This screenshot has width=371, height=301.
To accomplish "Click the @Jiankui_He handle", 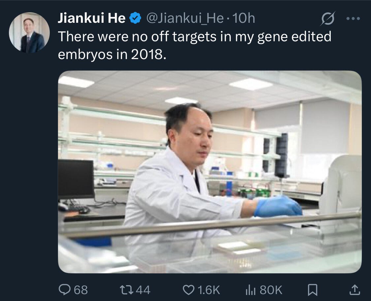I will [185, 18].
